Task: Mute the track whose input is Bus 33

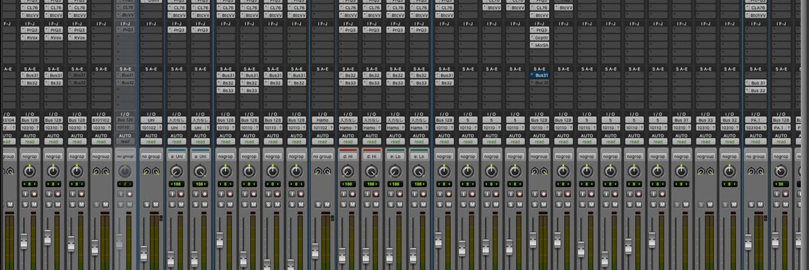Action: [710, 204]
